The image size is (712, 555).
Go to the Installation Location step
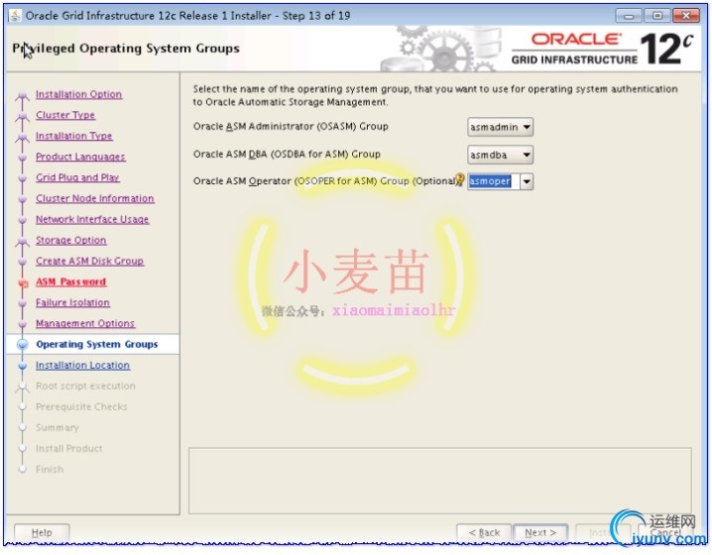(x=82, y=366)
